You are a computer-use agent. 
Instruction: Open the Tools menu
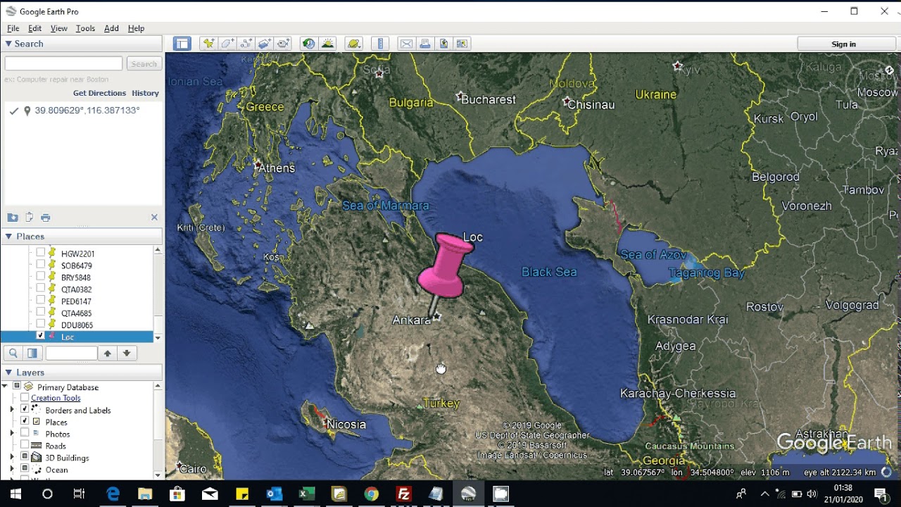[x=85, y=28]
